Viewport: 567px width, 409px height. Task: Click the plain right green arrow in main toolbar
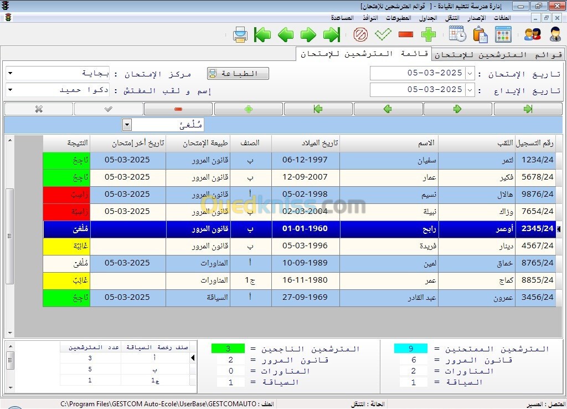(x=308, y=35)
